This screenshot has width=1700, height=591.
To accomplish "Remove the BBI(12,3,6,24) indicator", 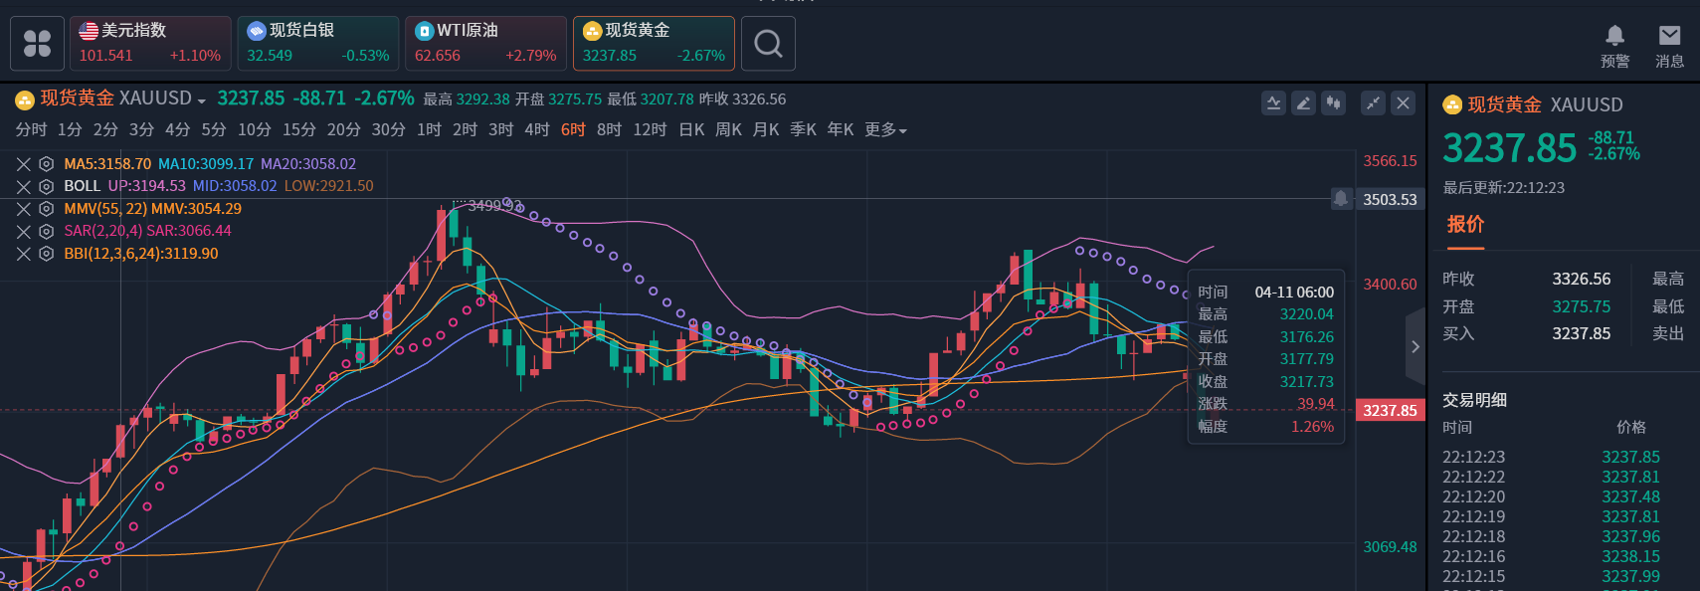I will 24,254.
